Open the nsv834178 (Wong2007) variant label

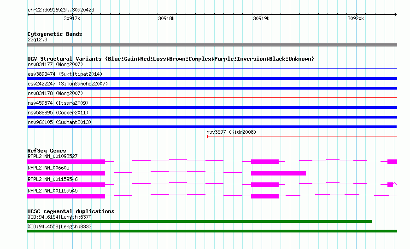[x=55, y=93]
